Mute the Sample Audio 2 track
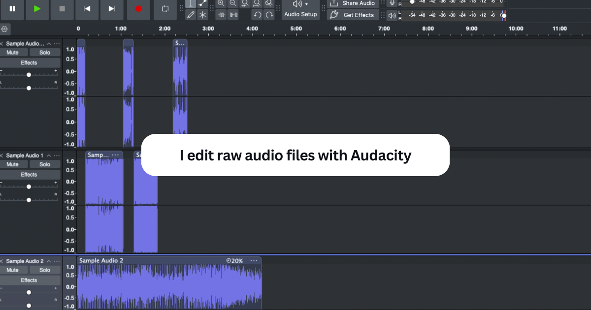Viewport: 591px width, 310px height. coord(13,270)
